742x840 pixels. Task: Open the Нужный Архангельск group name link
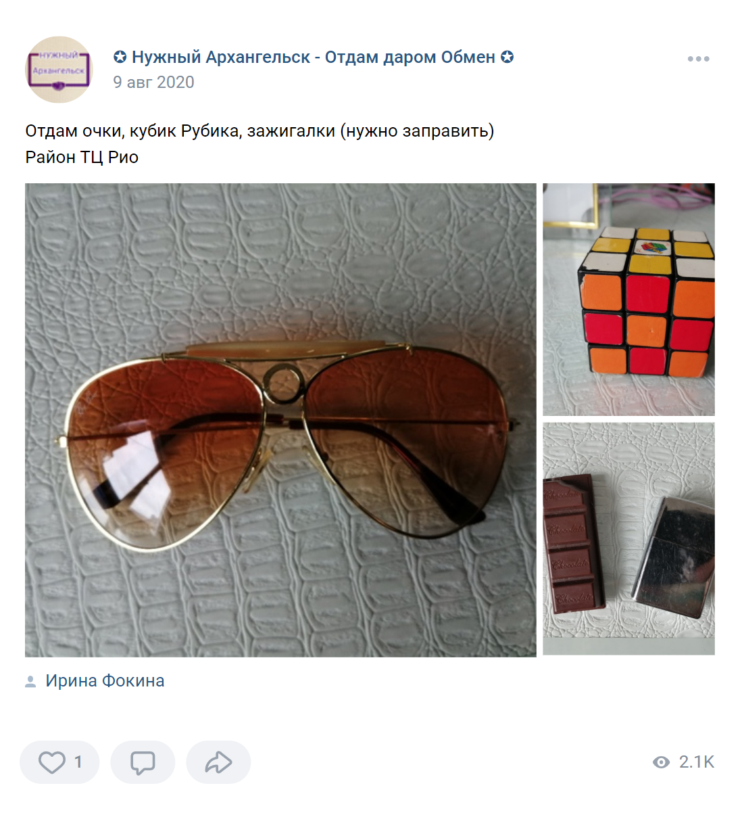(314, 57)
